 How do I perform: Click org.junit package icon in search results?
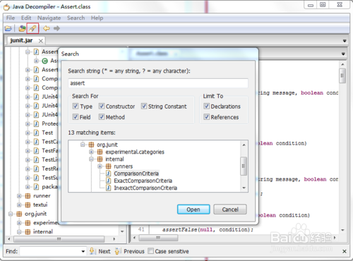(91, 145)
